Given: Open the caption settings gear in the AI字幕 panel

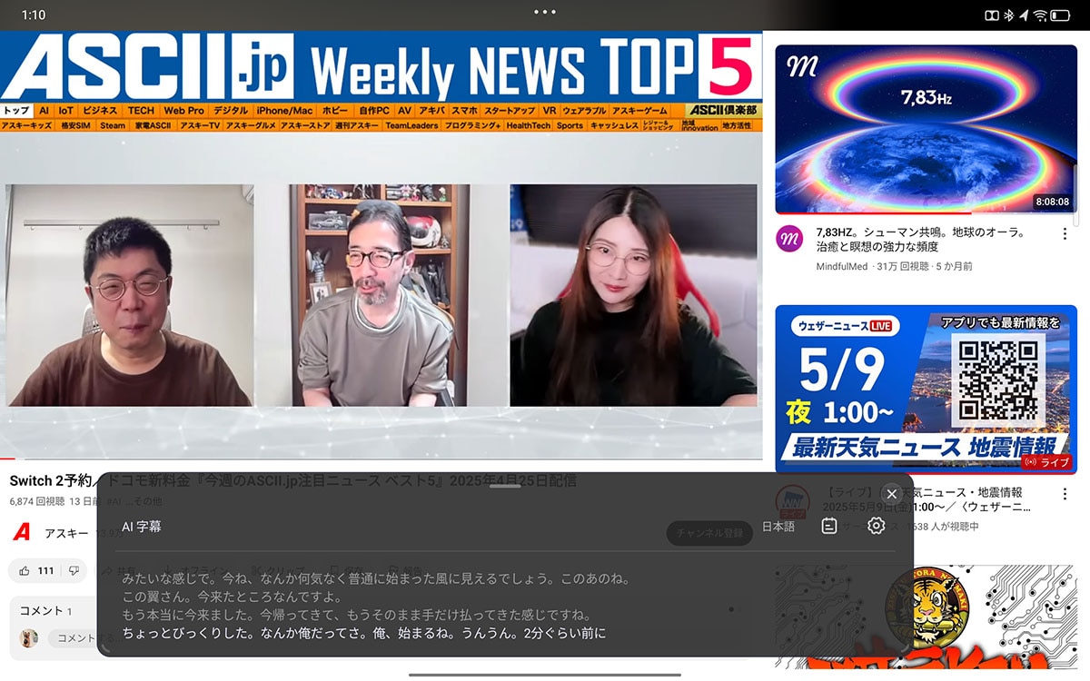Looking at the screenshot, I should pyautogui.click(x=875, y=525).
